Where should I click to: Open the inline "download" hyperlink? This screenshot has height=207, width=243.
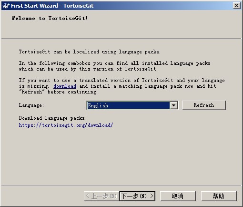tap(65, 86)
